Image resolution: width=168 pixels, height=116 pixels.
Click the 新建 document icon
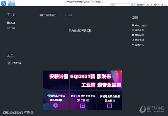tap(8, 23)
